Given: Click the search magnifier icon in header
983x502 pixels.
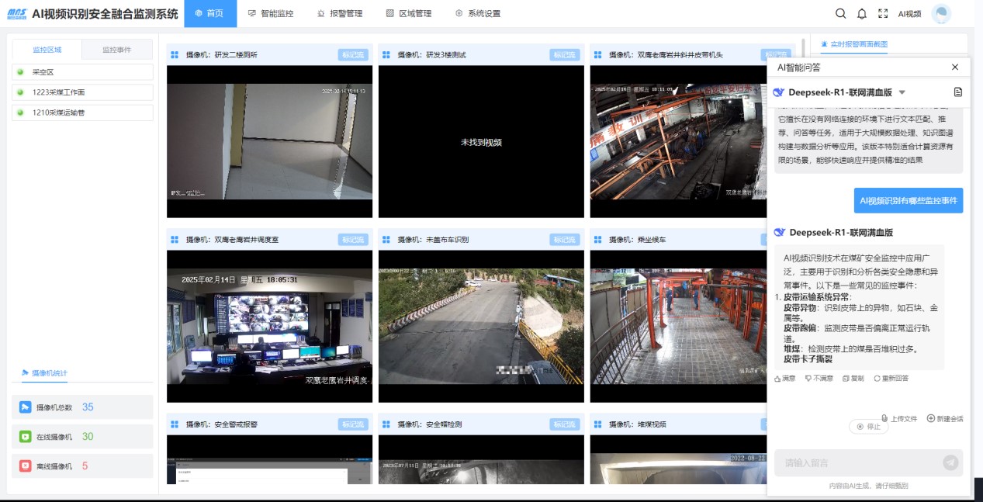Looking at the screenshot, I should click(x=840, y=13).
